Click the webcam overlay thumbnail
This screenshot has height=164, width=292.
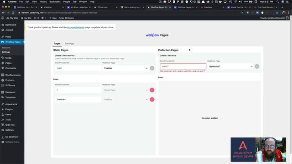pos(258,149)
